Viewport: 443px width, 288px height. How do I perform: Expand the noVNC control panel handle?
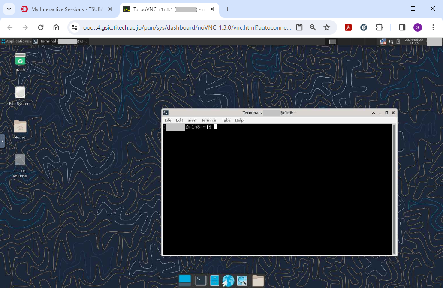2,141
